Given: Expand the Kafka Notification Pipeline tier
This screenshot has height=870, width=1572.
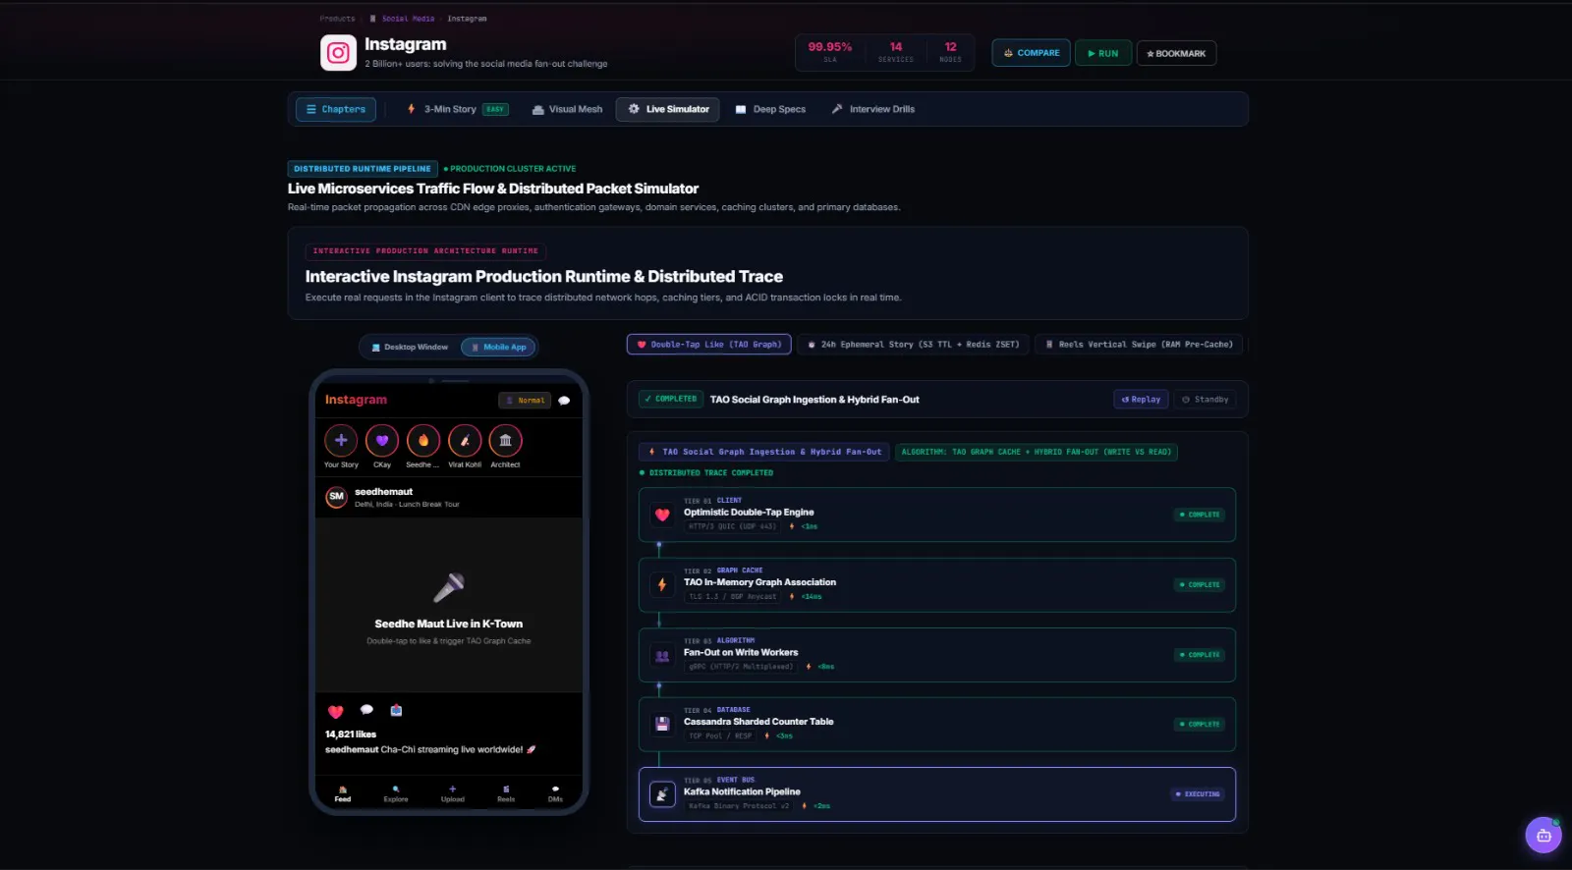Looking at the screenshot, I should click(937, 794).
